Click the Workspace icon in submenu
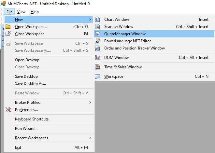The width and height of the screenshot is (215, 153). pyautogui.click(x=97, y=76)
